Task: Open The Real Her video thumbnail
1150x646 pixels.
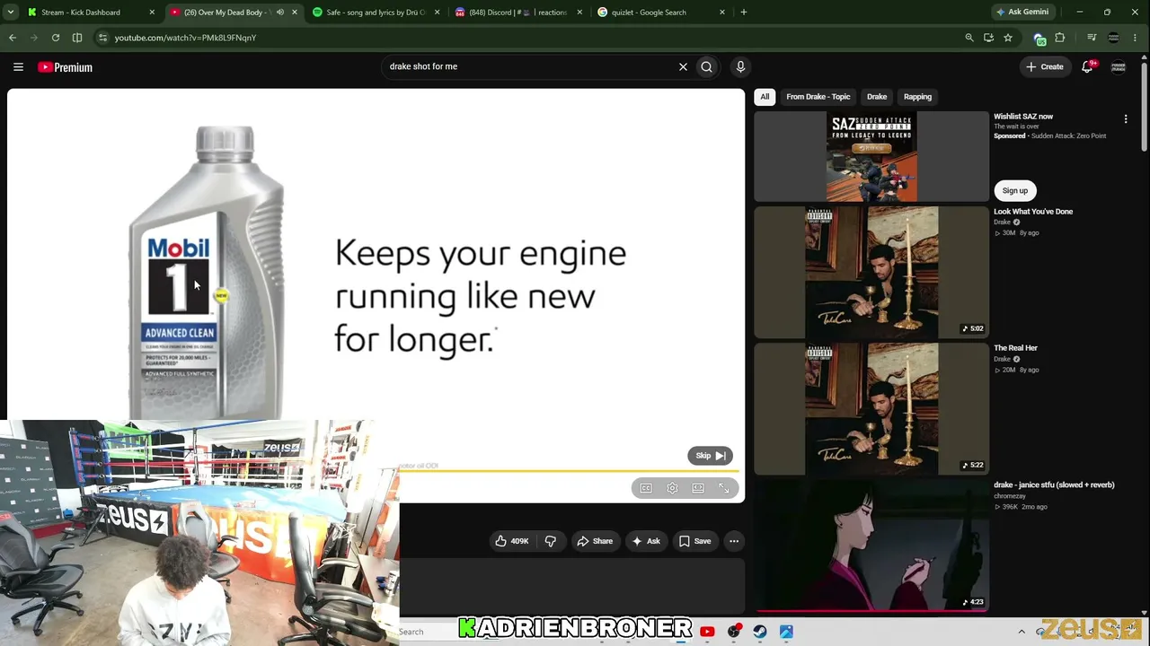Action: click(871, 409)
